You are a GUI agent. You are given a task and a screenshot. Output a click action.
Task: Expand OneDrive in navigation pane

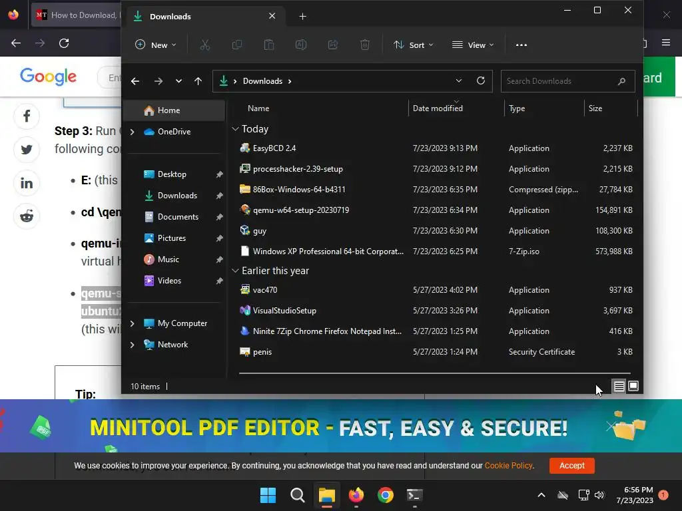click(133, 132)
